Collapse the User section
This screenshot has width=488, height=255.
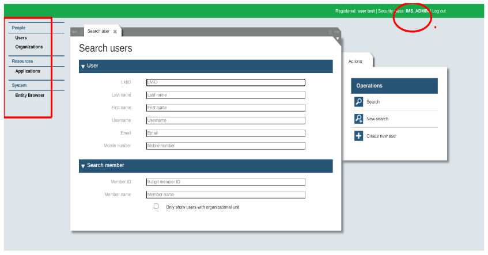[x=83, y=66]
